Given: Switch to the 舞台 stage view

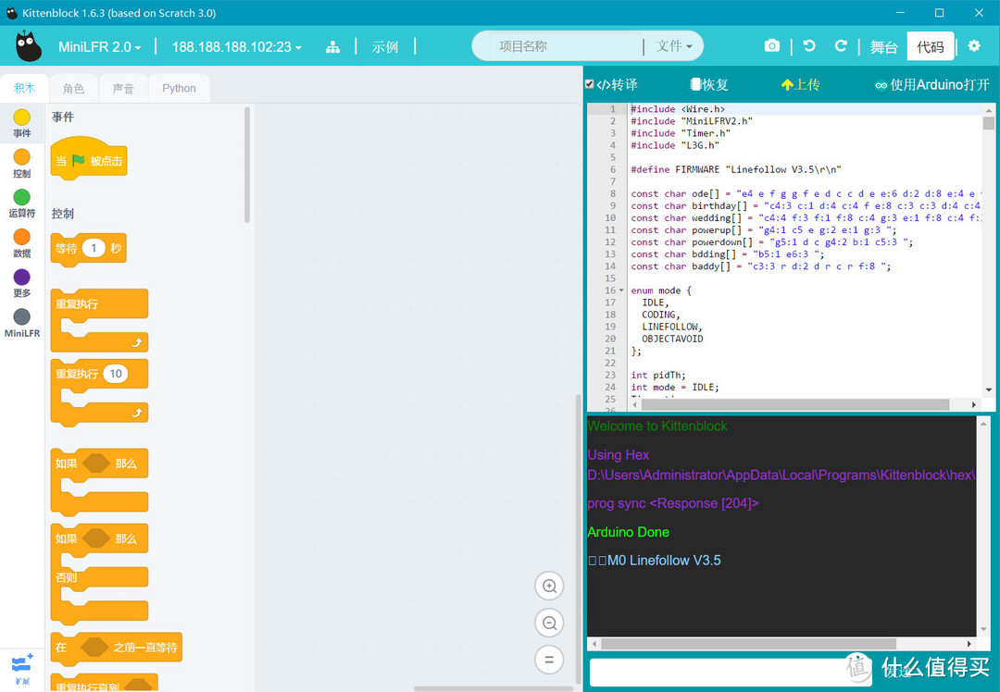Looking at the screenshot, I should [884, 46].
